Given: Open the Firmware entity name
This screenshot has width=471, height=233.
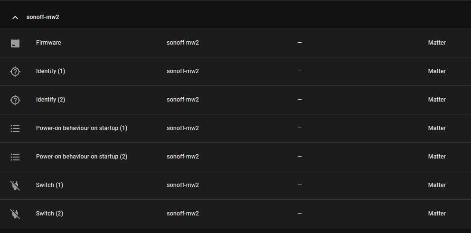Looking at the screenshot, I should (x=48, y=43).
